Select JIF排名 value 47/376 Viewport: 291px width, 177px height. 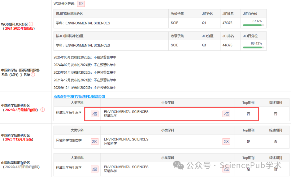227,23
